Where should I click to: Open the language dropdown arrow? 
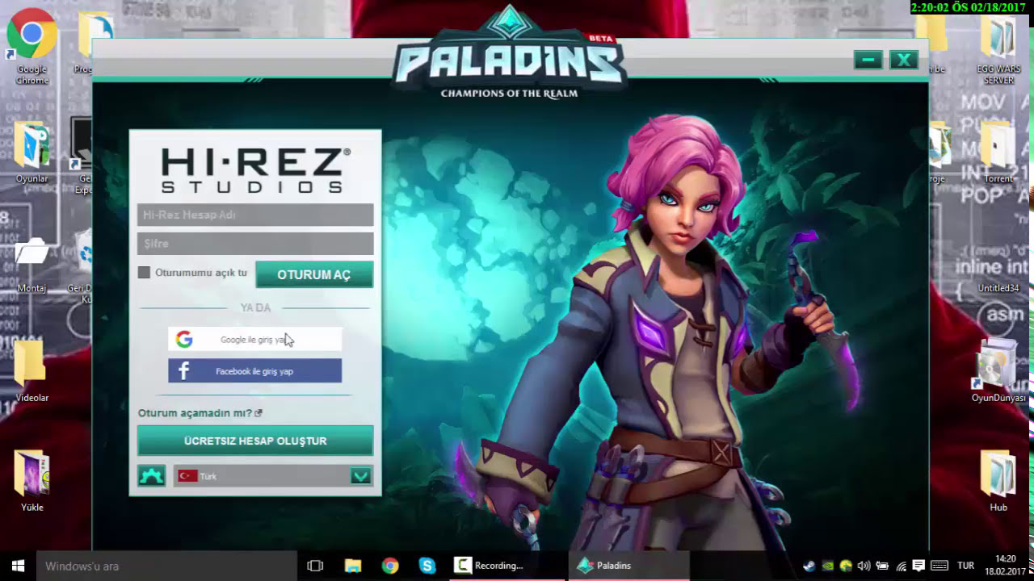(x=361, y=476)
